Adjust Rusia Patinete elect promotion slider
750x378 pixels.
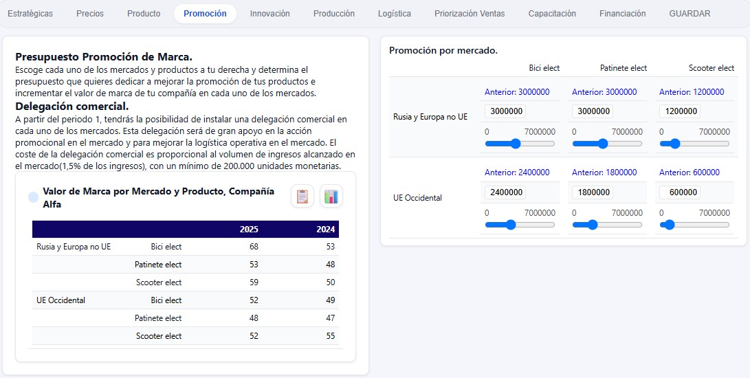[x=608, y=144]
